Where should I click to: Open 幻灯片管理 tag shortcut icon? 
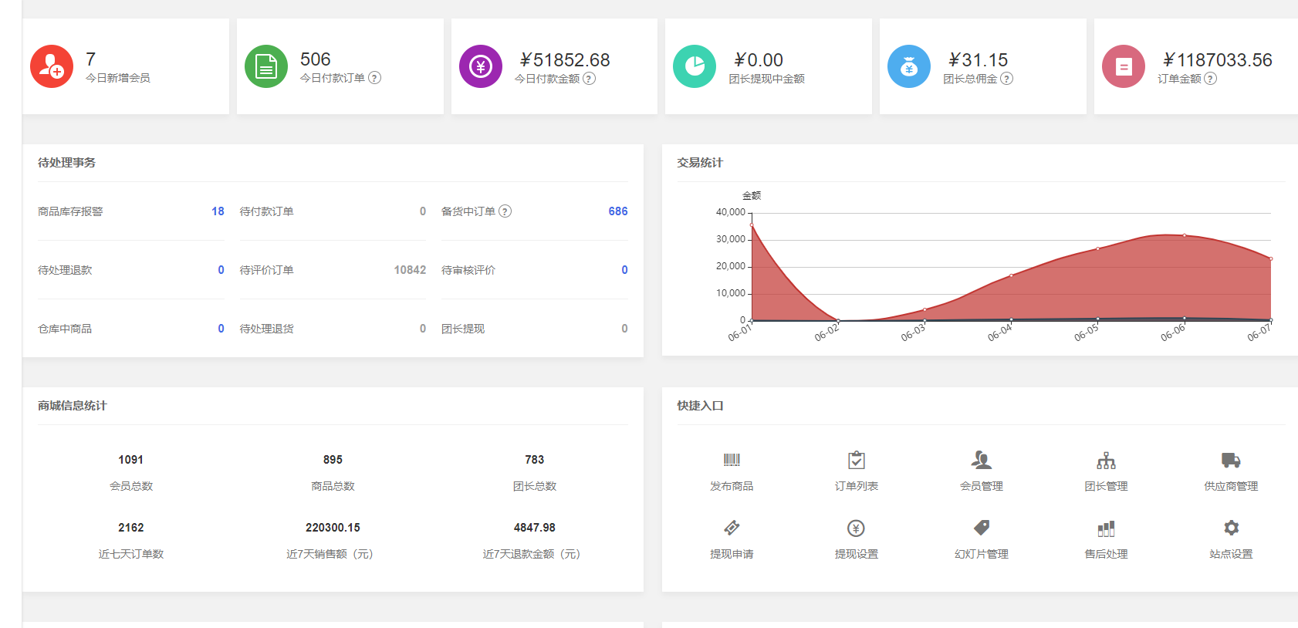tap(982, 528)
